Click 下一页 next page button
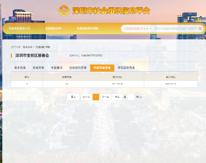The height and width of the screenshot is (163, 206). coord(106,97)
